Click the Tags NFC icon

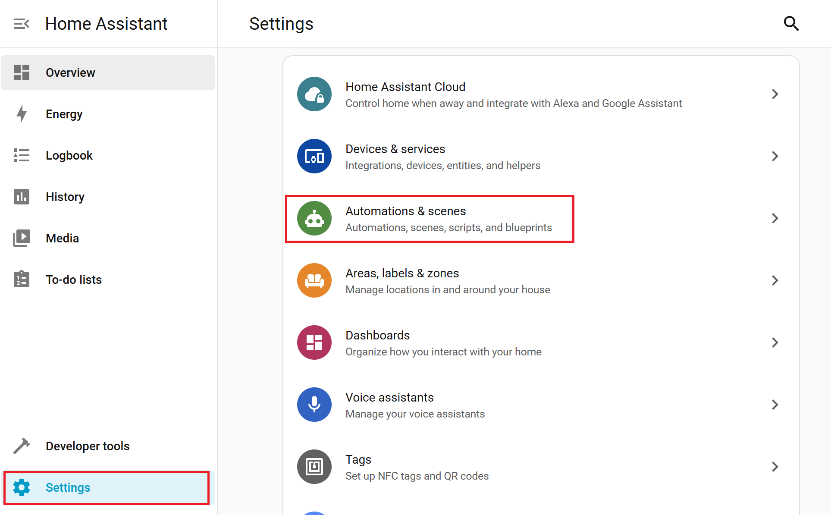pyautogui.click(x=314, y=467)
